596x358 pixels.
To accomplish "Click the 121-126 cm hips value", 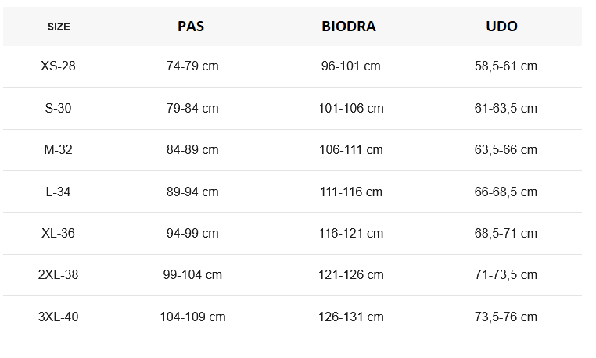I will tap(350, 275).
